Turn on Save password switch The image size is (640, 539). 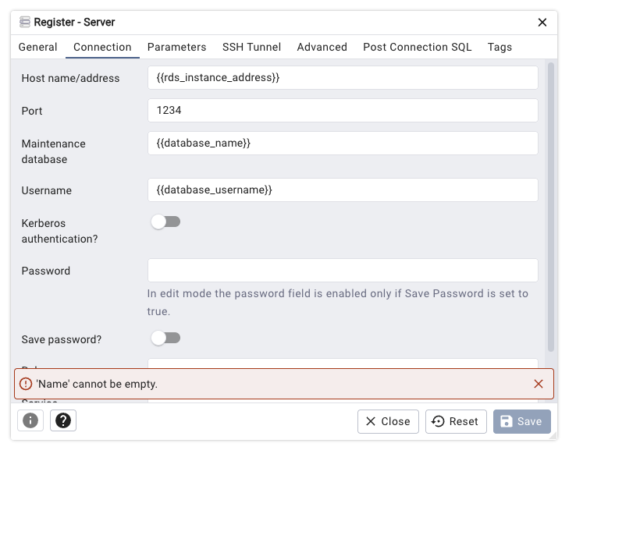click(165, 338)
